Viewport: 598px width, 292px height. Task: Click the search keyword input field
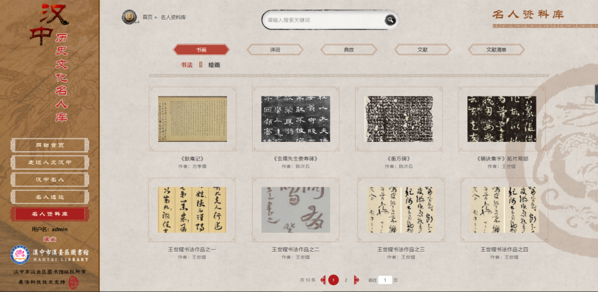(x=325, y=20)
